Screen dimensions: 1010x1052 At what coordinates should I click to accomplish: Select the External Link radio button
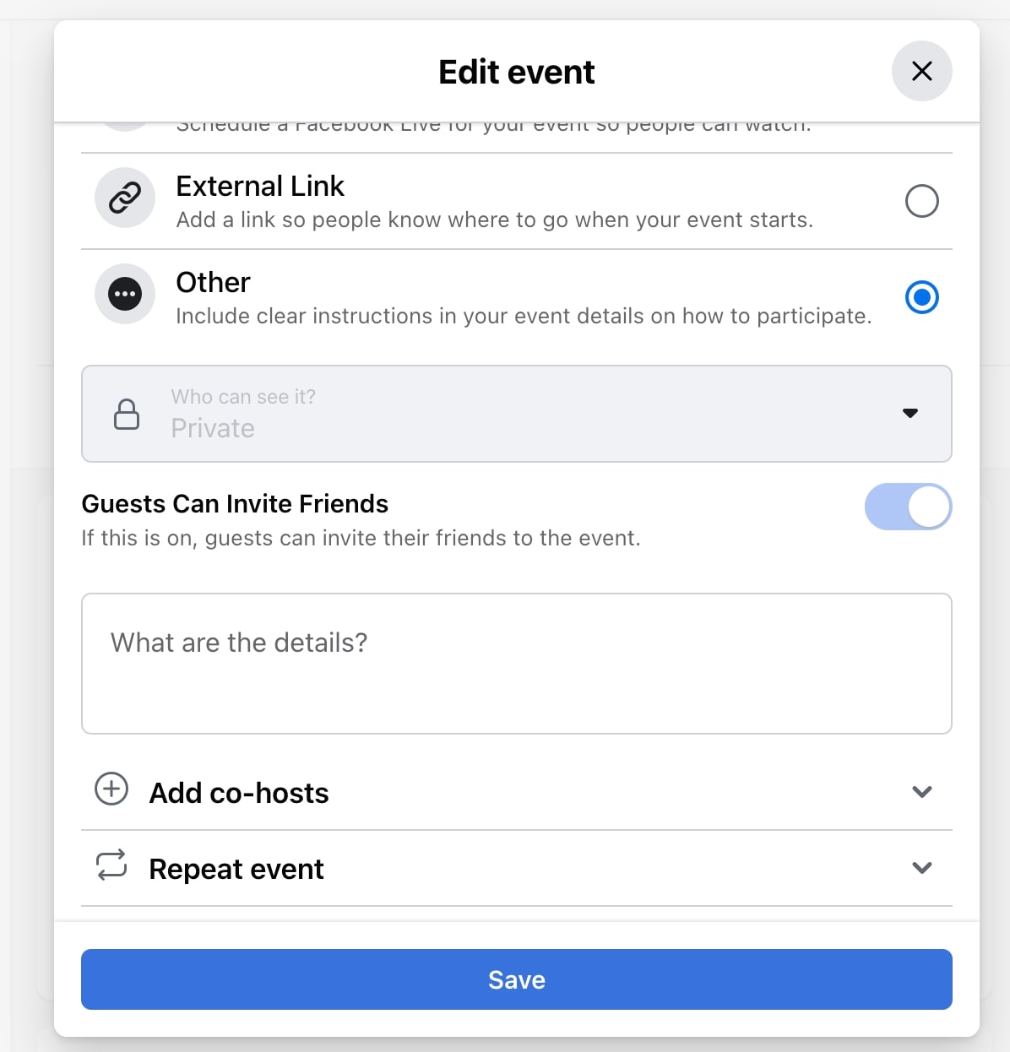click(922, 201)
